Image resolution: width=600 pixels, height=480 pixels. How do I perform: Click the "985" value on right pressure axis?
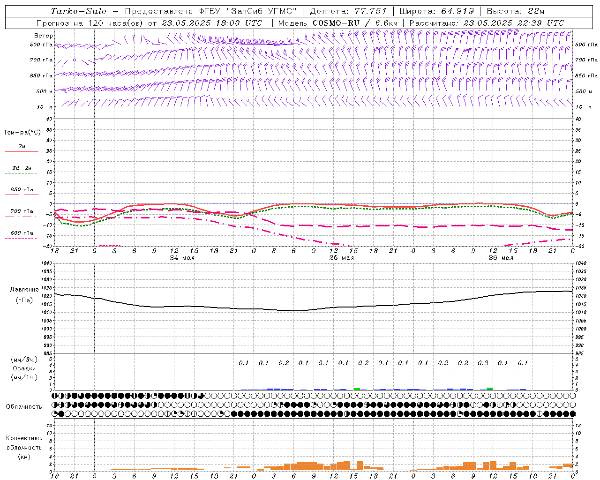580,354
